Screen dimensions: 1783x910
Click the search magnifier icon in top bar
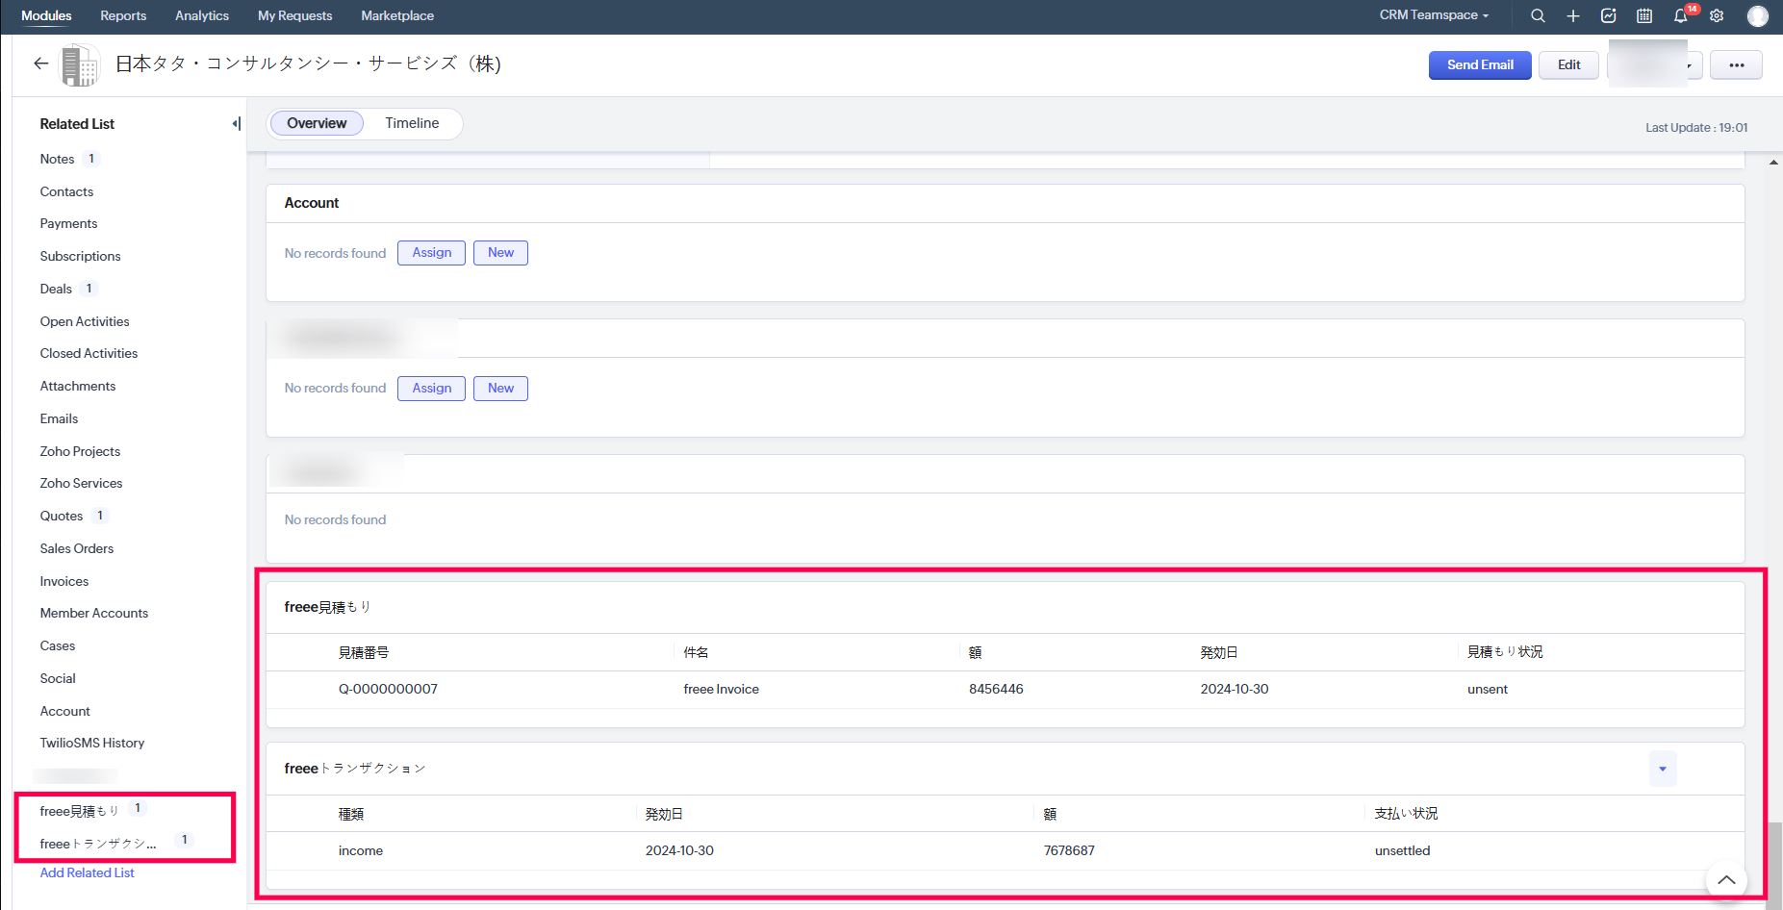1538,15
